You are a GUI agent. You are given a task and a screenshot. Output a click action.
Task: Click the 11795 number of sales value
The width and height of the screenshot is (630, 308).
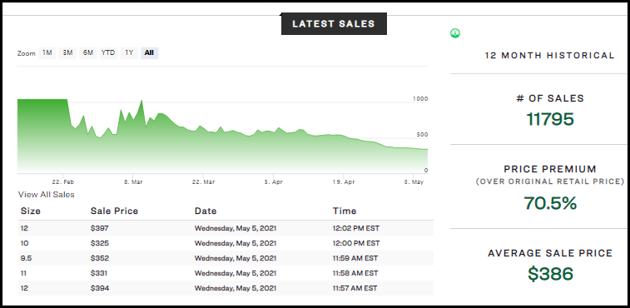click(550, 119)
